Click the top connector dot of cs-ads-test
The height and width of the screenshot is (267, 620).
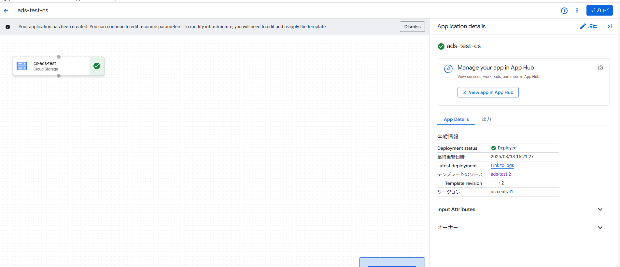pos(59,57)
